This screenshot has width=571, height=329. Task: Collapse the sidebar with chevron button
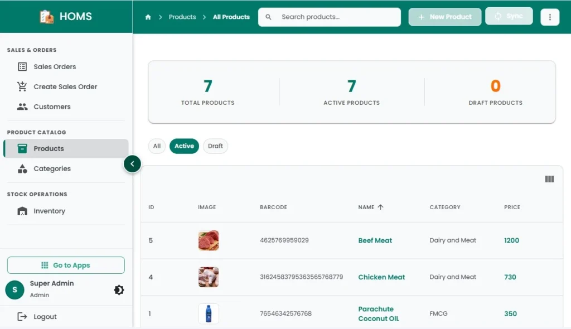pos(132,164)
